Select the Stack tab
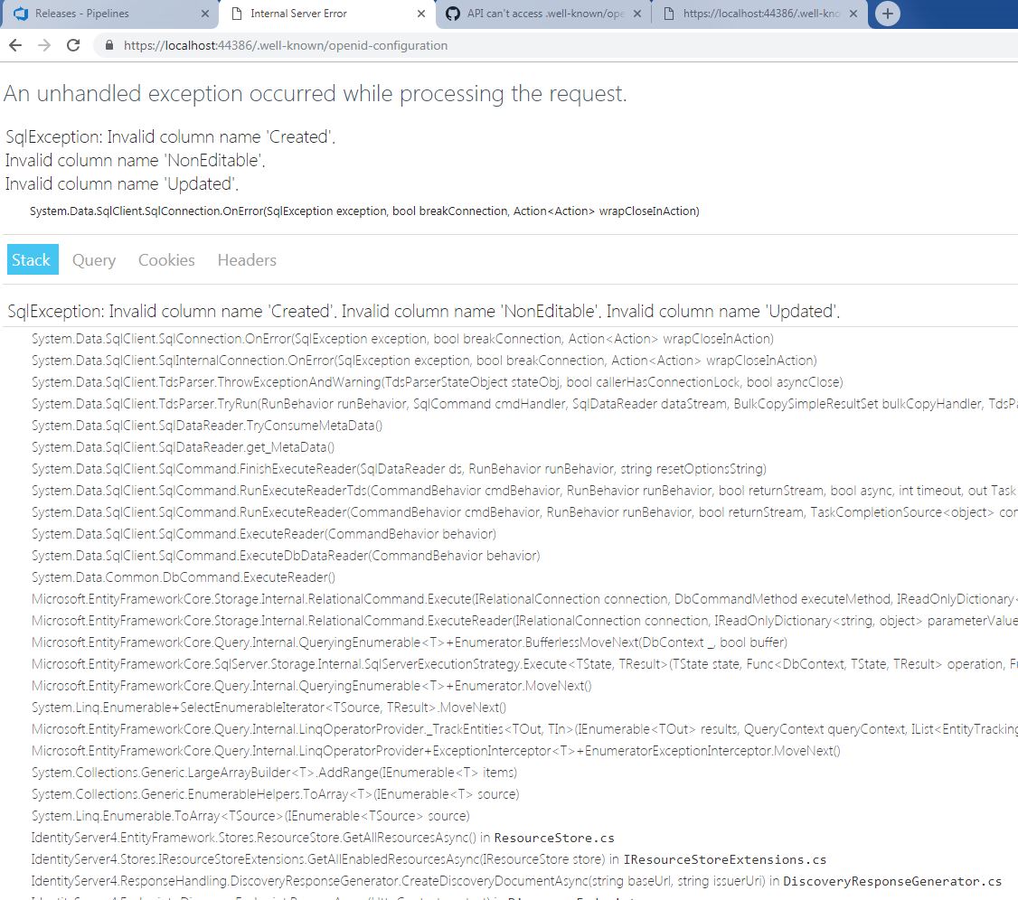Image resolution: width=1018 pixels, height=900 pixels. [x=32, y=260]
